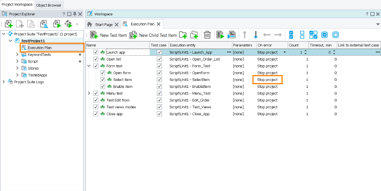Click the Check All items toolbar icon
The height and width of the screenshot is (191, 381).
tap(291, 35)
